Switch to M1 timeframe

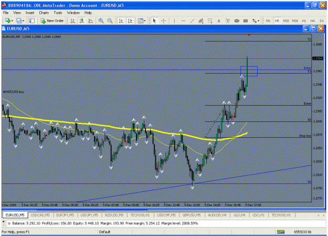268,20
